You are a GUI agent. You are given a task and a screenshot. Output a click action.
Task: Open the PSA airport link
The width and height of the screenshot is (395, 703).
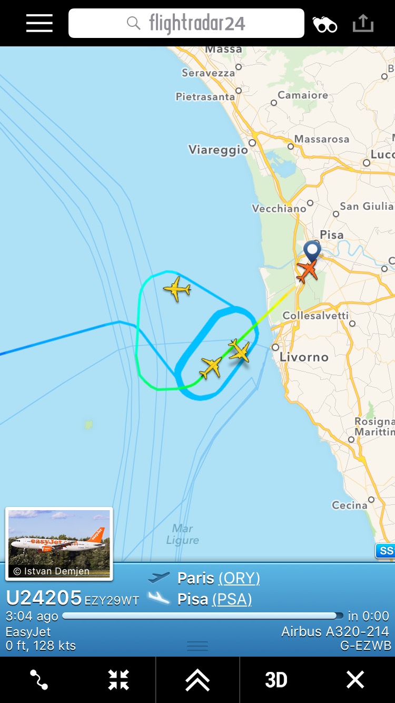click(x=232, y=599)
